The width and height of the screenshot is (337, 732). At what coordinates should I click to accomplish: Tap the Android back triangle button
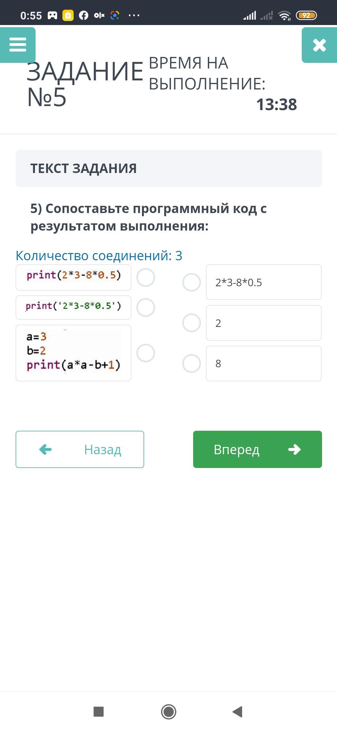[237, 712]
